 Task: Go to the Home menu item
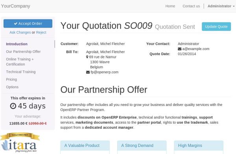click(x=170, y=6)
